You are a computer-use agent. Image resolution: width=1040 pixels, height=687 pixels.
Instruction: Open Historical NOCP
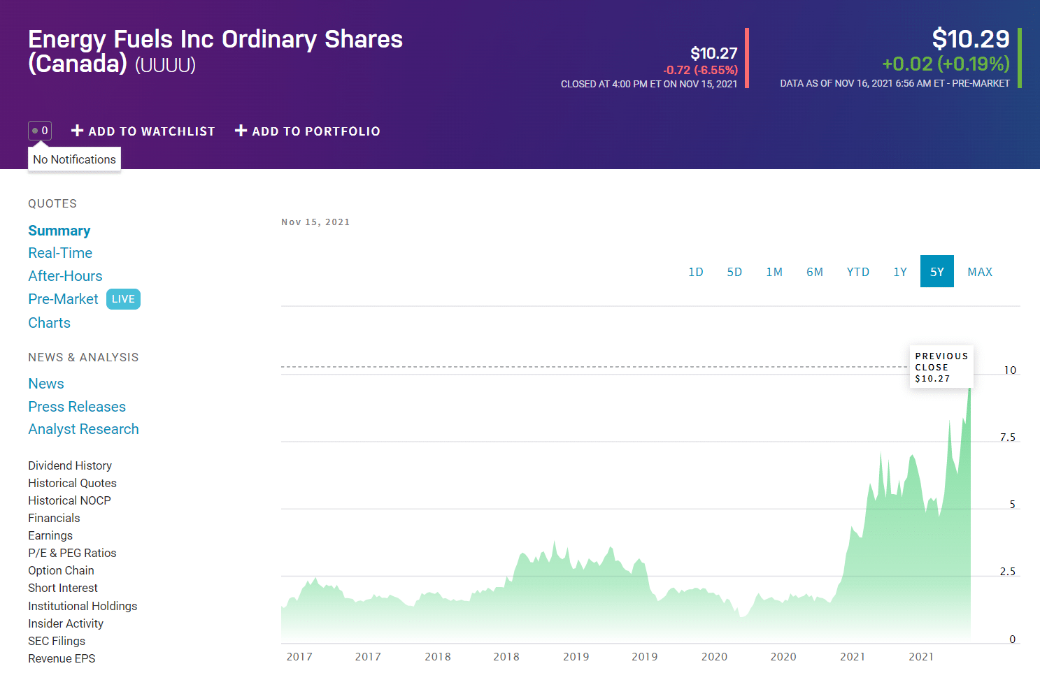click(69, 500)
